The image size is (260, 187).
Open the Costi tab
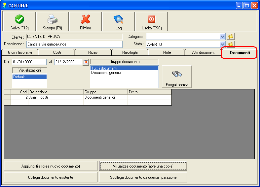tap(57, 52)
